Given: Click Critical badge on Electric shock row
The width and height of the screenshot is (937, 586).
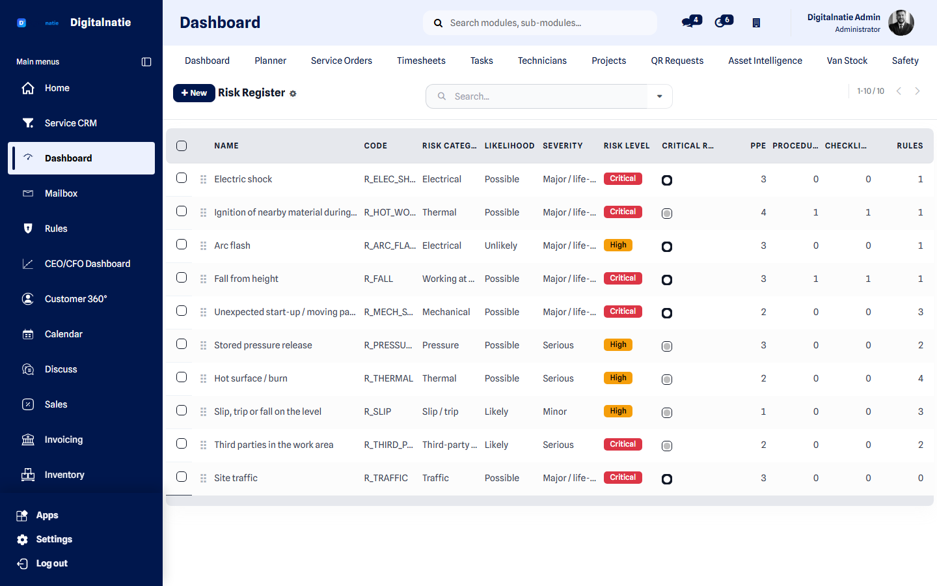Looking at the screenshot, I should pyautogui.click(x=623, y=178).
